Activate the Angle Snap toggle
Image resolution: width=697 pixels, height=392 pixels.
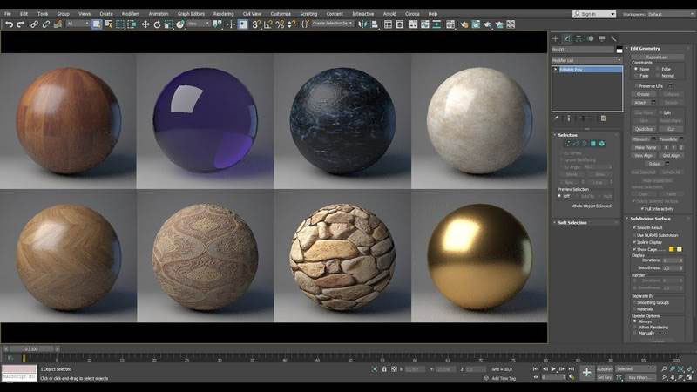click(268, 25)
